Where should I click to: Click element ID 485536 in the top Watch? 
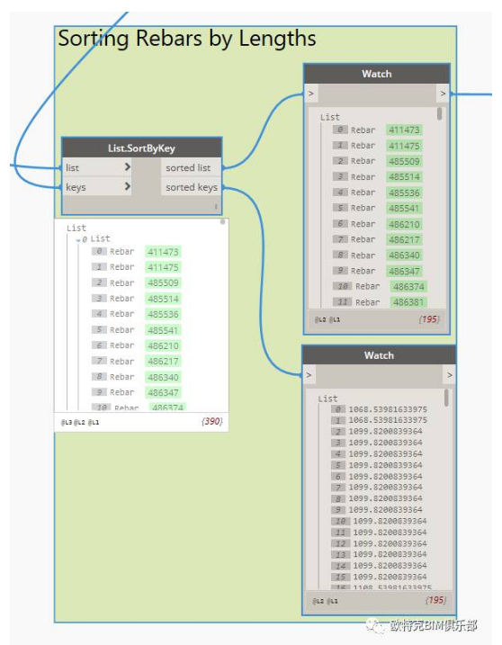click(x=404, y=193)
